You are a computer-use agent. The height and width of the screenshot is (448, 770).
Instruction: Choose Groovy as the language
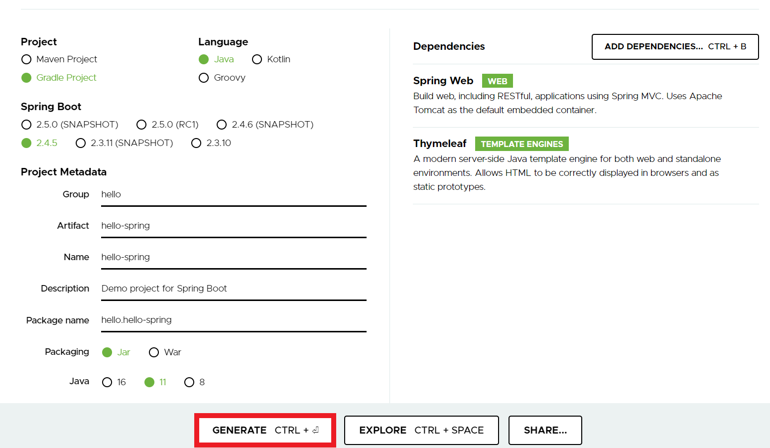[x=222, y=78]
